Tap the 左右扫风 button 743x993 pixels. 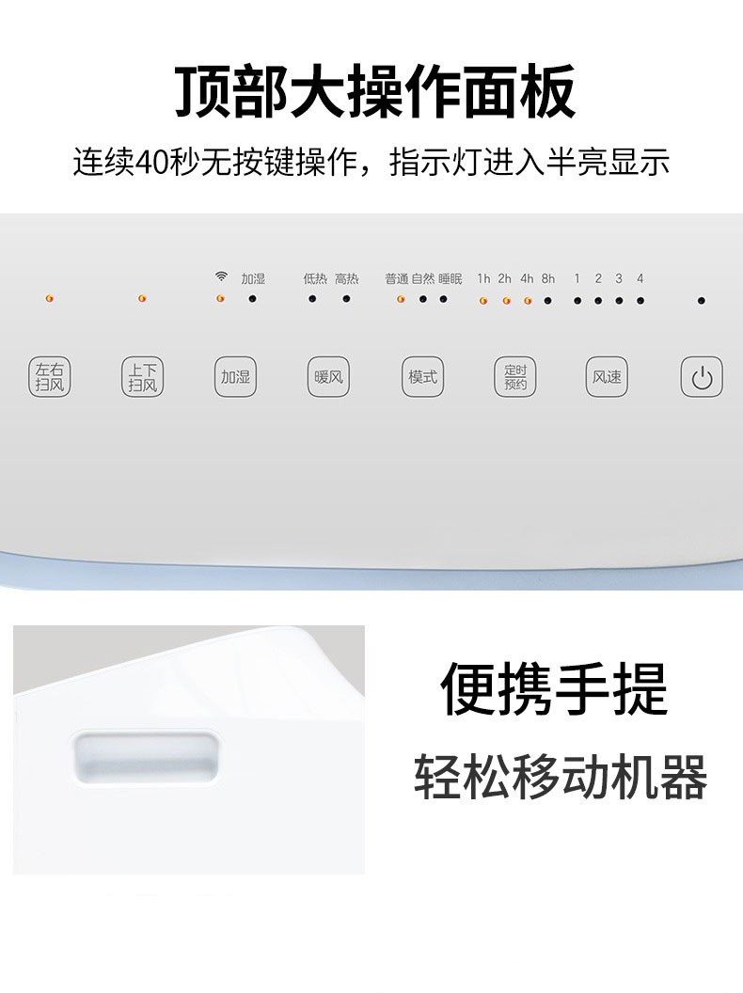[50, 377]
